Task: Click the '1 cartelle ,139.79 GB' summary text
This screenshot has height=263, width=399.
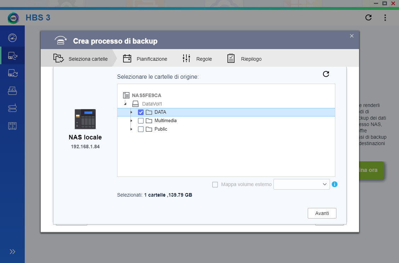Action: tap(168, 195)
